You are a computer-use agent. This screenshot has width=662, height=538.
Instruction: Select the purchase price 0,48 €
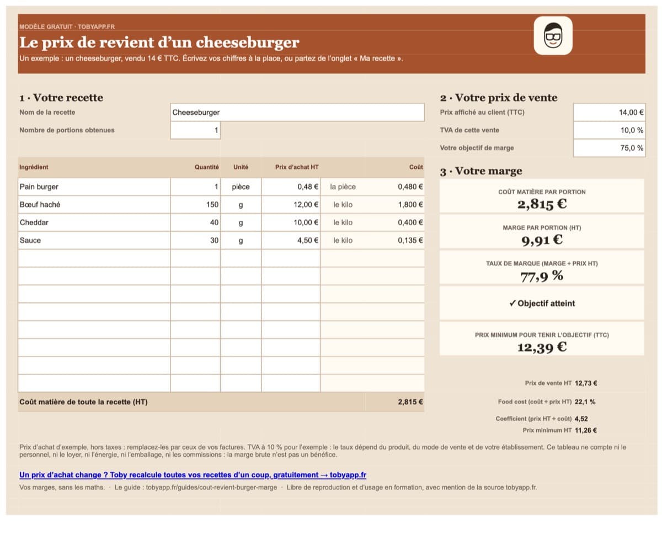tap(291, 187)
